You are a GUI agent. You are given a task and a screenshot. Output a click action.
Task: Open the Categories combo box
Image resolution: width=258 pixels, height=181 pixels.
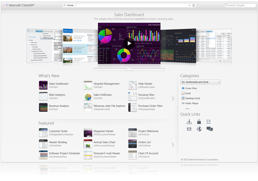200,82
